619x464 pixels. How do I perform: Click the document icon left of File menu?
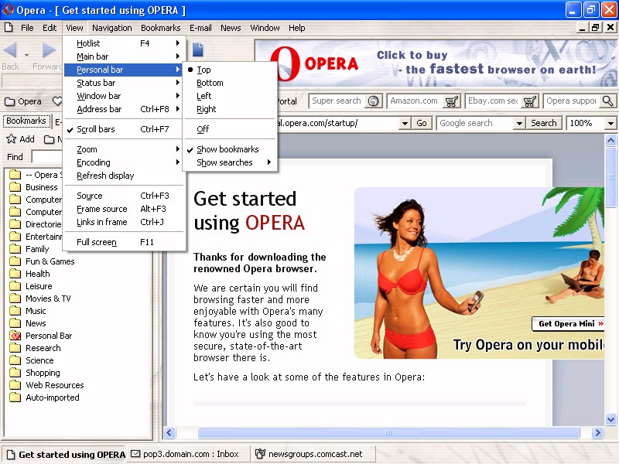[9, 28]
